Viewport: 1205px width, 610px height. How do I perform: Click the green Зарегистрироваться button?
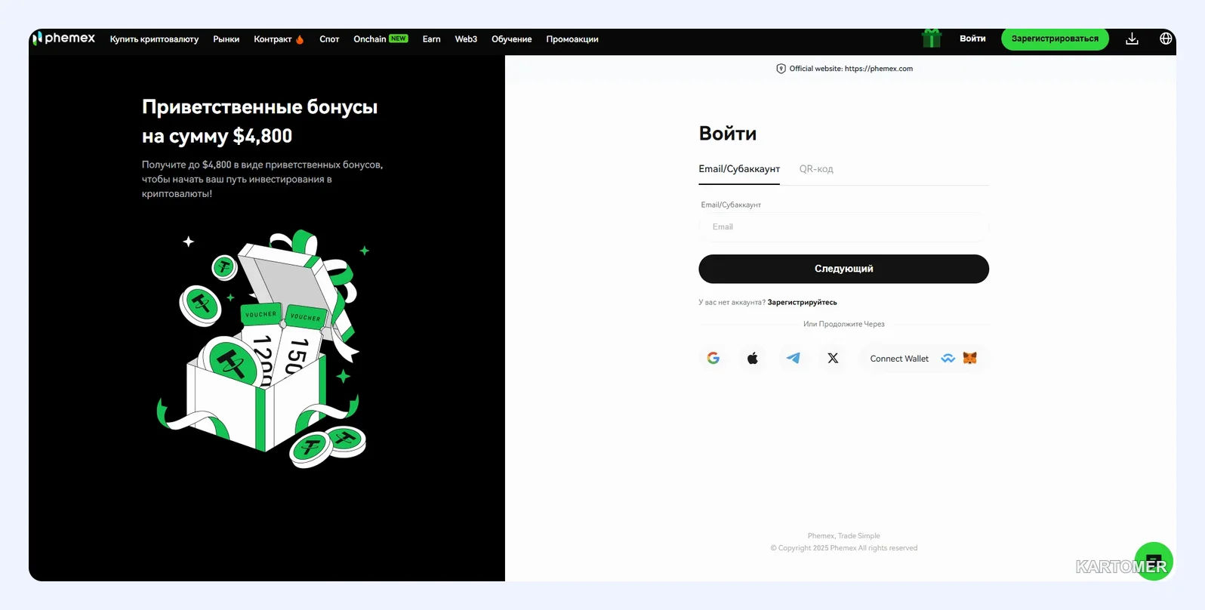(x=1055, y=39)
